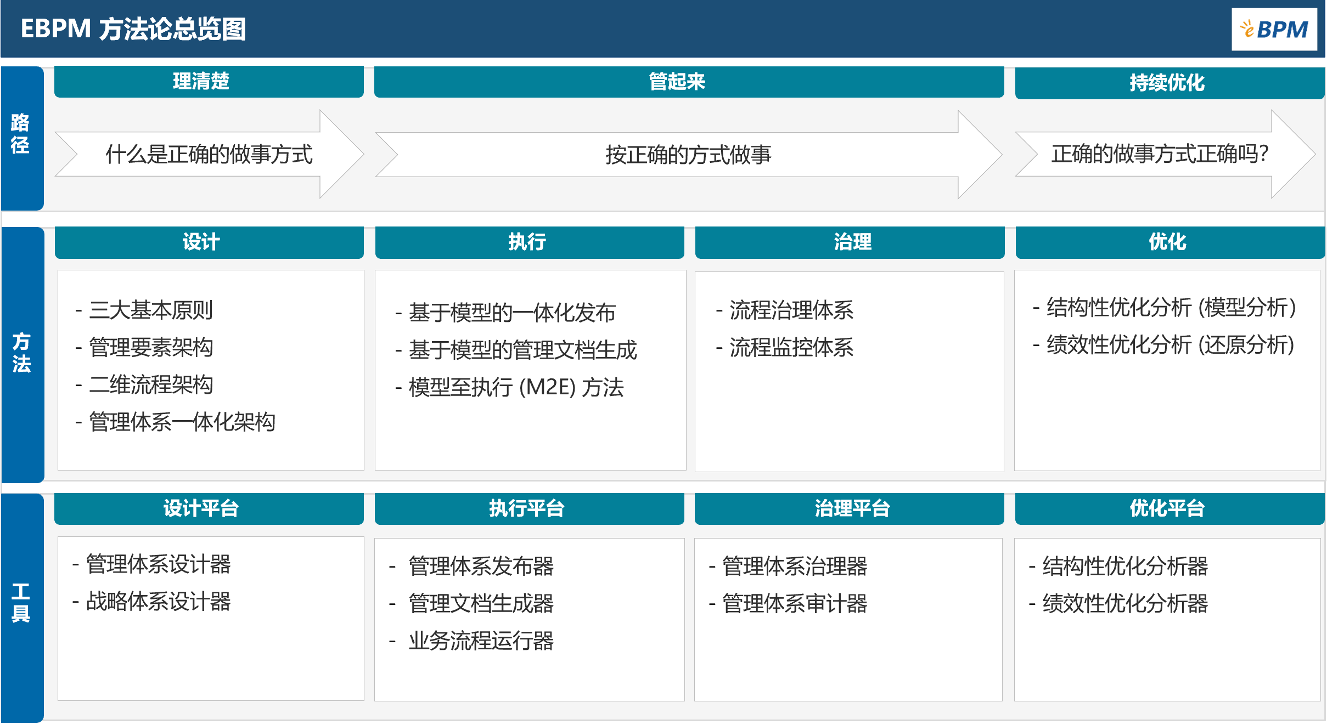1327x725 pixels.
Task: Click the 管理要素架构 list item
Action: pyautogui.click(x=150, y=347)
